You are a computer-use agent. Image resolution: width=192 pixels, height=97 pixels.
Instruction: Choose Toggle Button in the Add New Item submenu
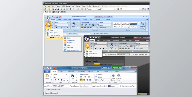click(72, 40)
